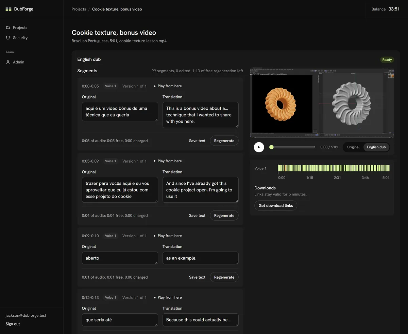Regenerate segment 0:05-0:09
408x334 pixels.
click(x=224, y=215)
